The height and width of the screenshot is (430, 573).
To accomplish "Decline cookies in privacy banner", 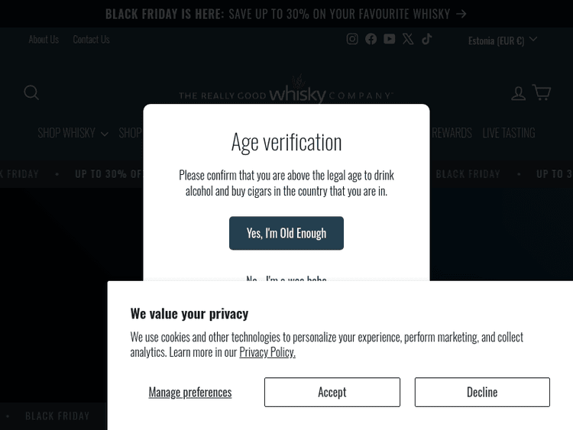I will coord(482,392).
